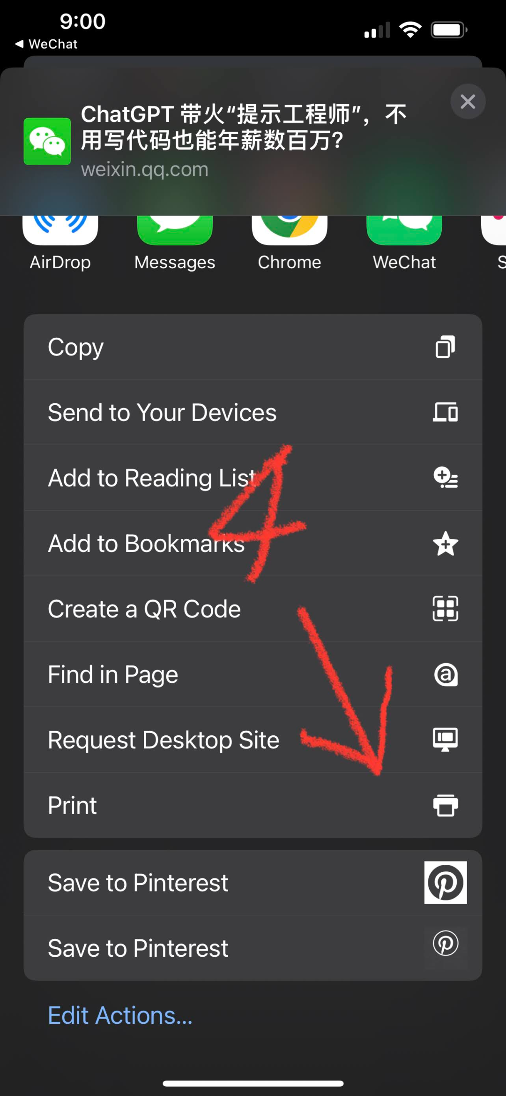Tap the cellular signal bars icon
The width and height of the screenshot is (506, 1096).
[x=377, y=30]
